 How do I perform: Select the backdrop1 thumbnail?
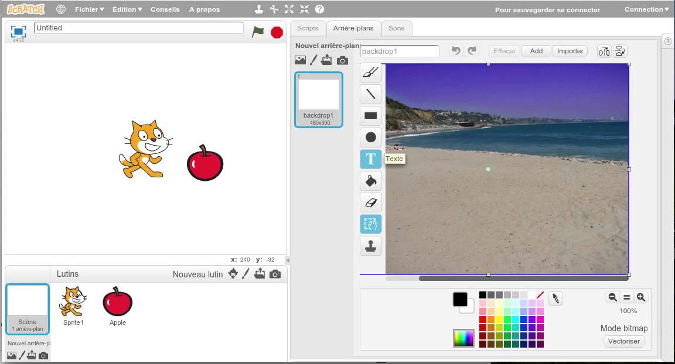(319, 99)
